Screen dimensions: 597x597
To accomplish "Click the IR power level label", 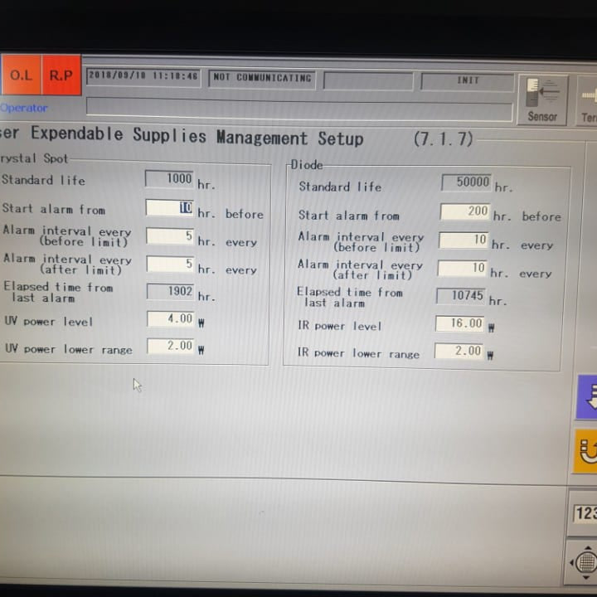I will pyautogui.click(x=339, y=326).
